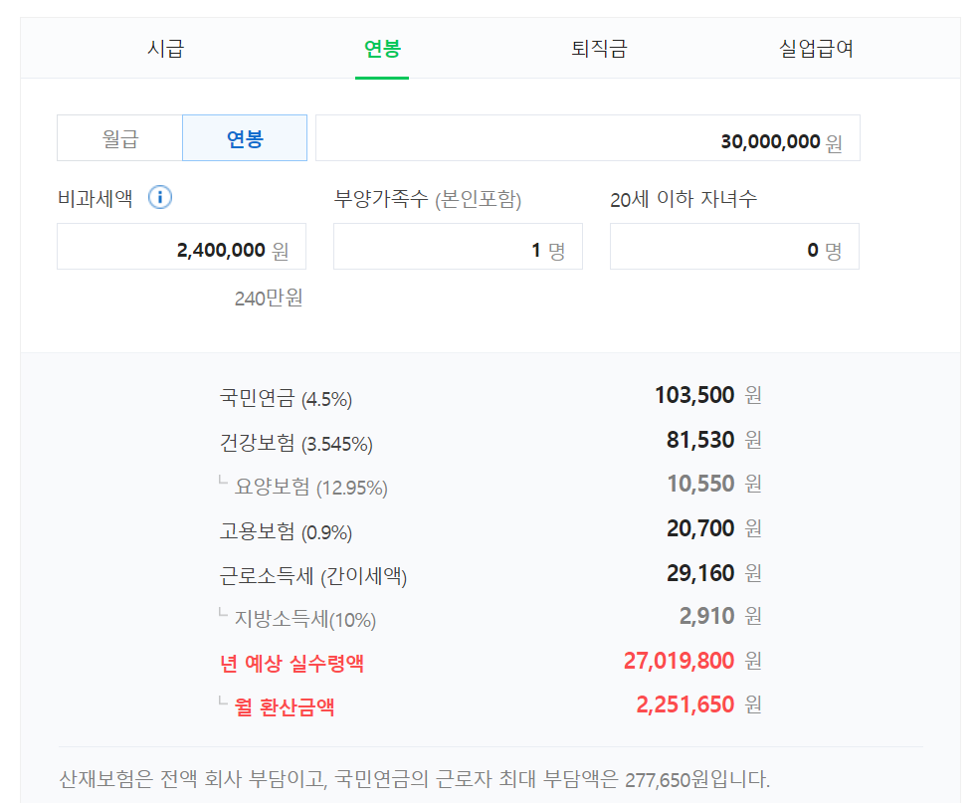Screen dimensions: 979x803
Task: Open the 퇴직금 tab
Action: coord(599,49)
